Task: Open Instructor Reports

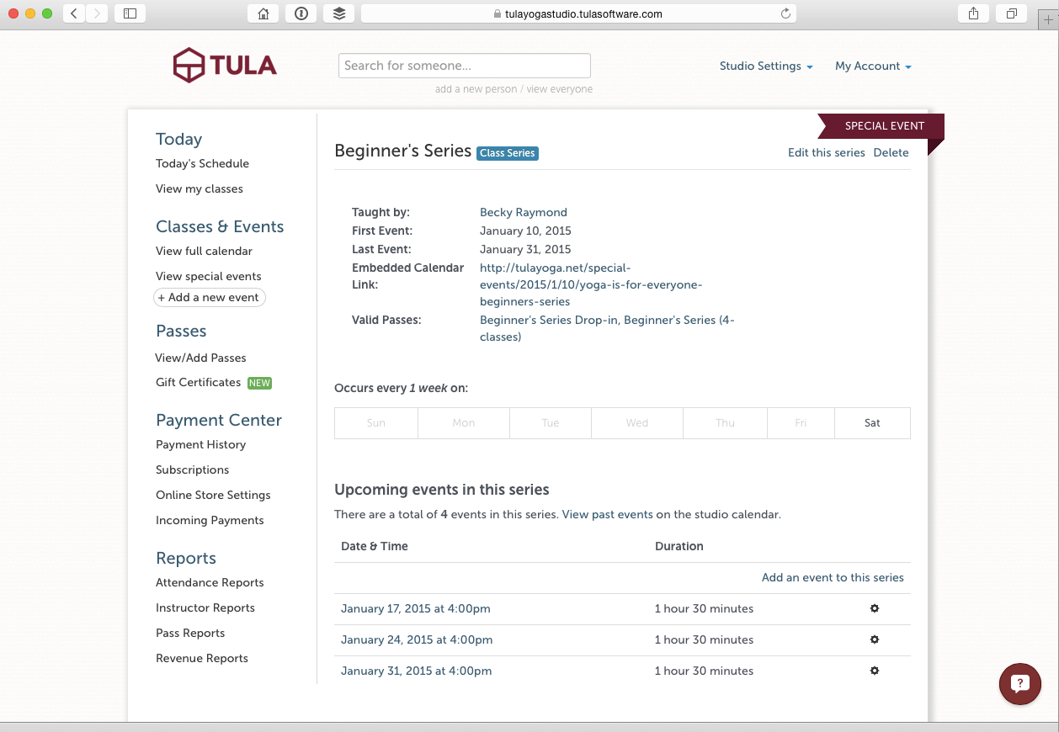Action: pos(205,607)
